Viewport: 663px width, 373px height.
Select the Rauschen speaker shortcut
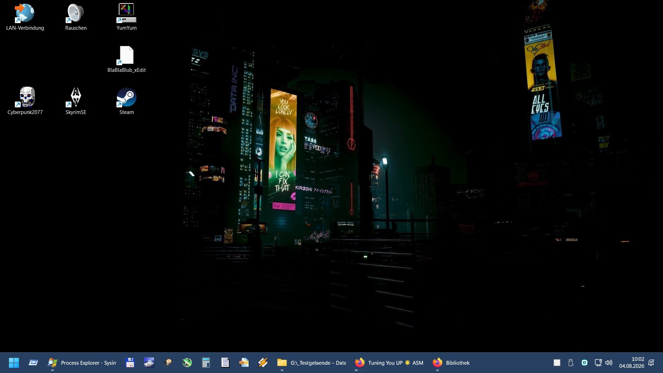tap(76, 17)
